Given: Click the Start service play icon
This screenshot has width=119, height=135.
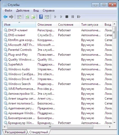Looking at the screenshot, I should click(55, 17).
